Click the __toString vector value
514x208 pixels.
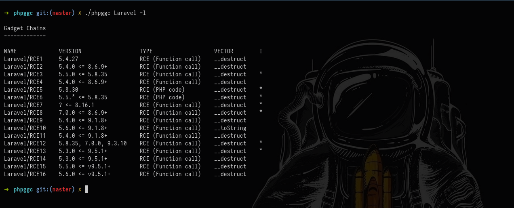(x=230, y=128)
